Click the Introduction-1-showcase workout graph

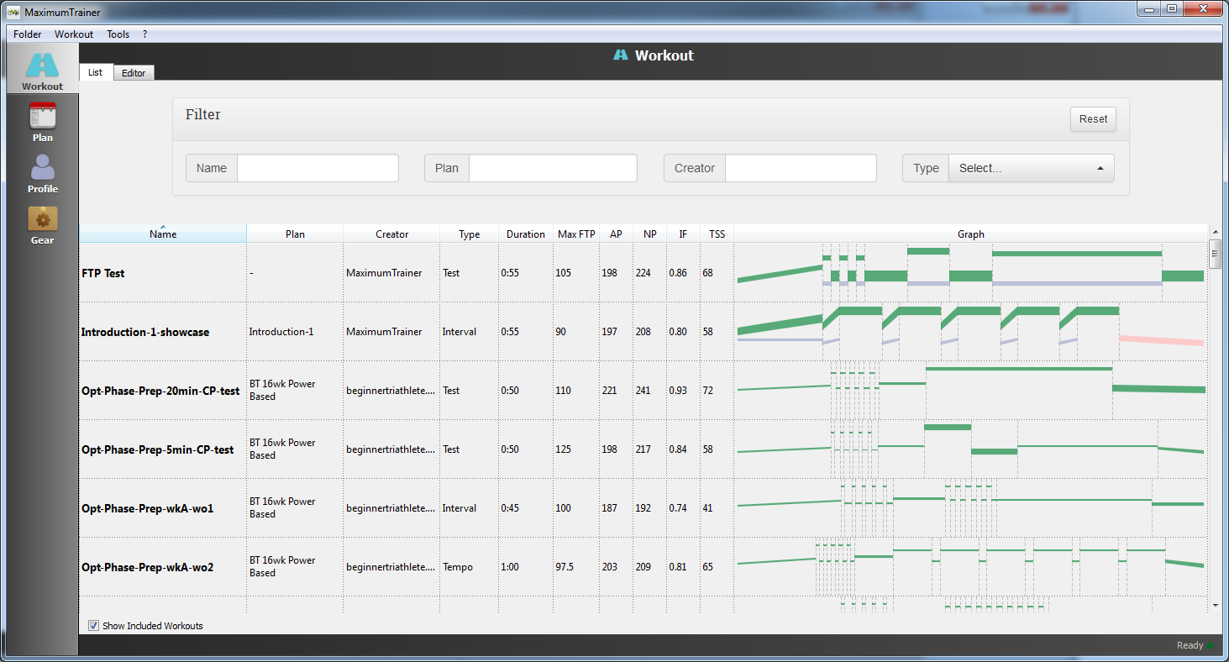pyautogui.click(x=970, y=332)
